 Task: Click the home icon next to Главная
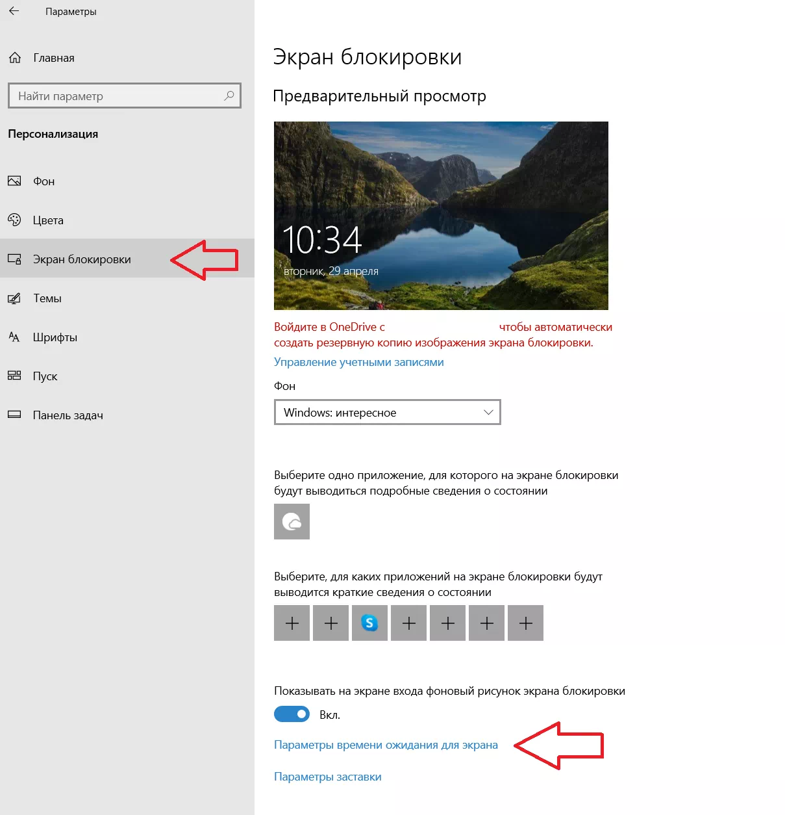(x=15, y=58)
